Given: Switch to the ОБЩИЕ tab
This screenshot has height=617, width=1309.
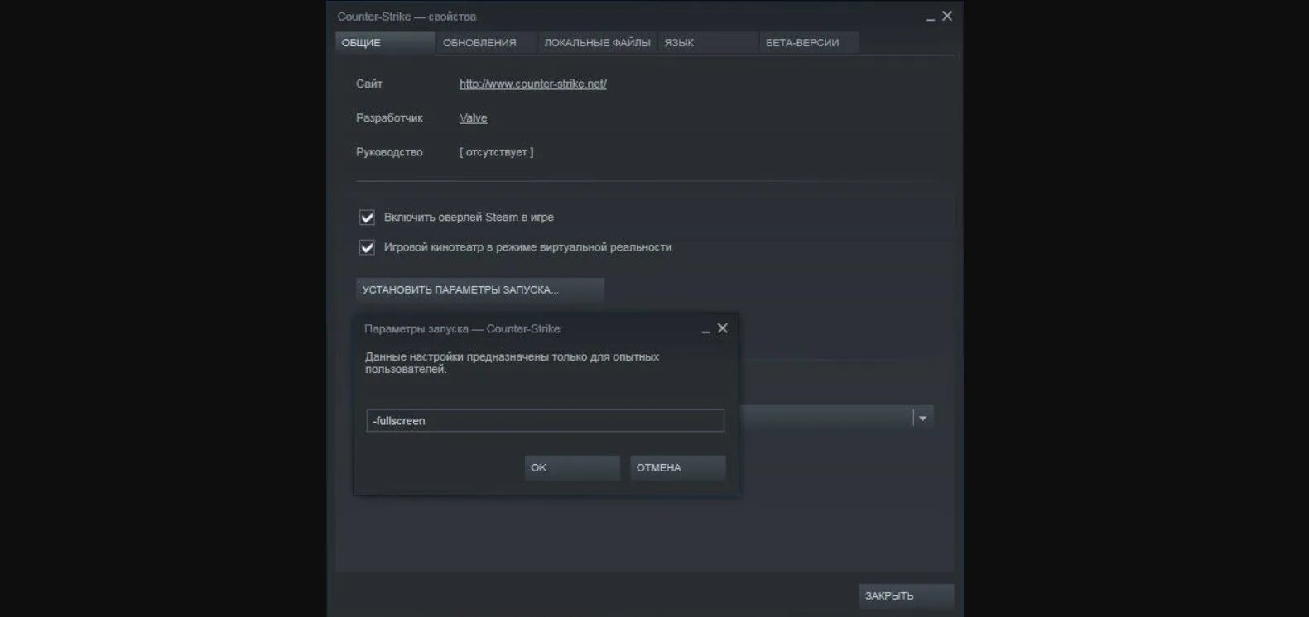Looking at the screenshot, I should [x=385, y=43].
